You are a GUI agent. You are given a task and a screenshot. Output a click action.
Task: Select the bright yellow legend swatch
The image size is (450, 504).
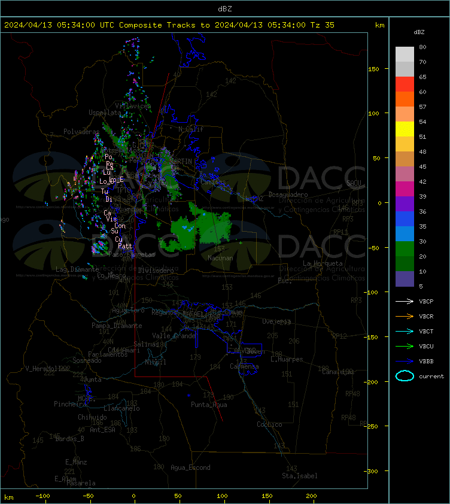point(405,129)
